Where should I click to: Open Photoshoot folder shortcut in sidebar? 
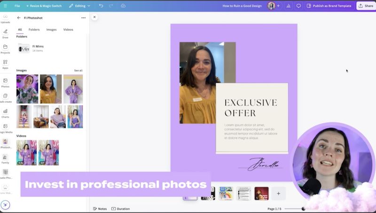point(5,144)
